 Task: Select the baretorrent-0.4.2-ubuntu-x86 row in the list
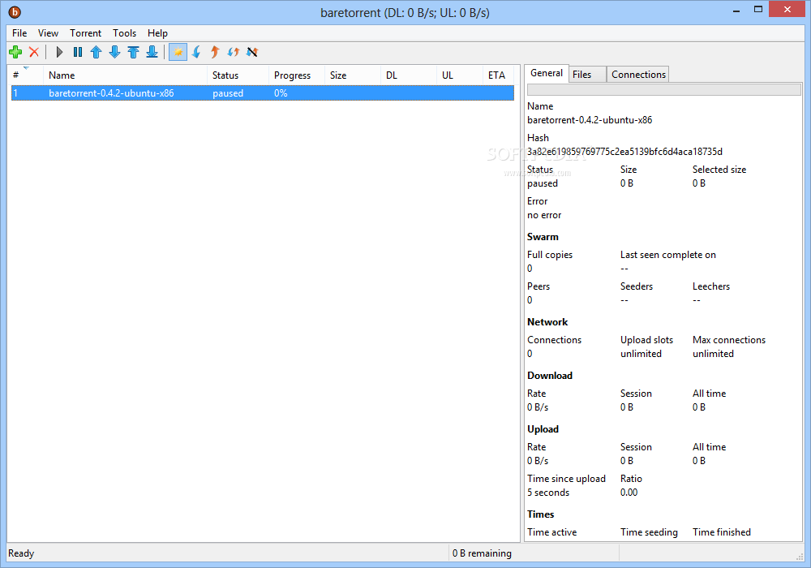tap(263, 93)
